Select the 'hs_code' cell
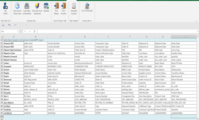The width and height of the screenshot is (199, 120). click(x=184, y=86)
